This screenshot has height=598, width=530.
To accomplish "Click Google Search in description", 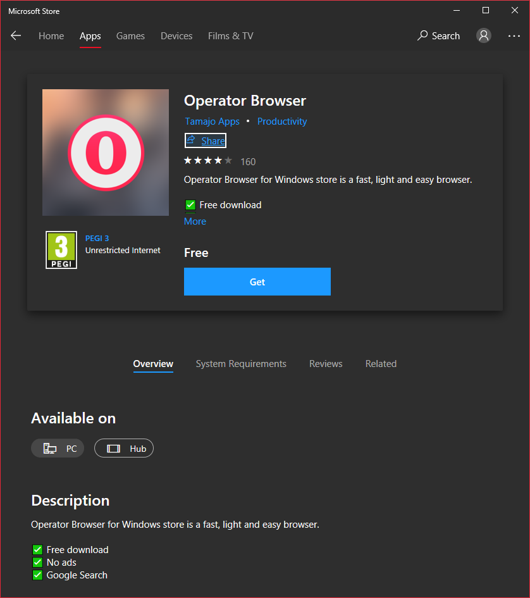I will [77, 575].
